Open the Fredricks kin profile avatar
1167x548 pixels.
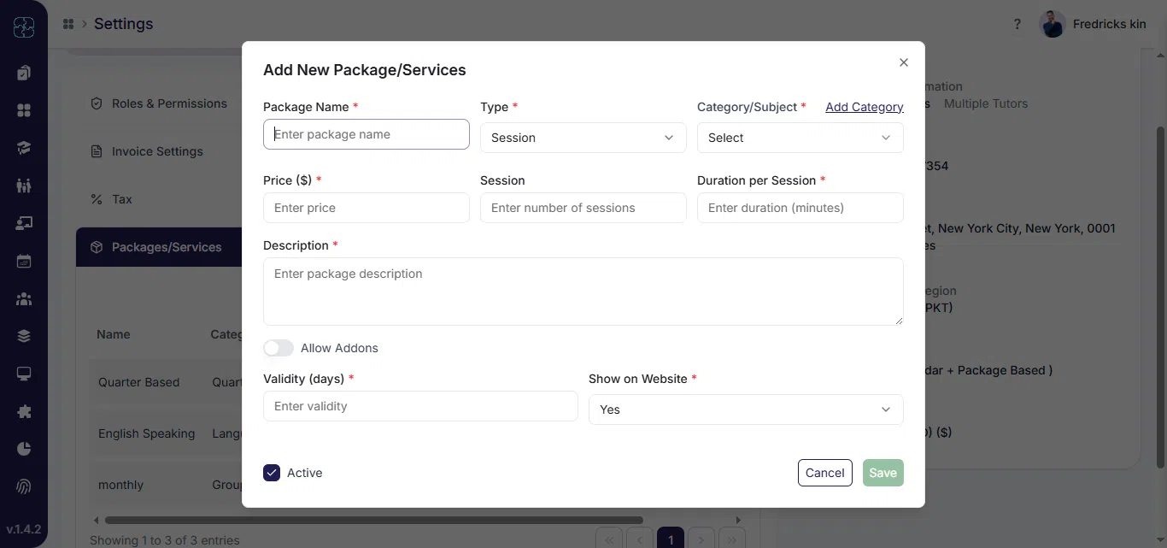(1053, 24)
